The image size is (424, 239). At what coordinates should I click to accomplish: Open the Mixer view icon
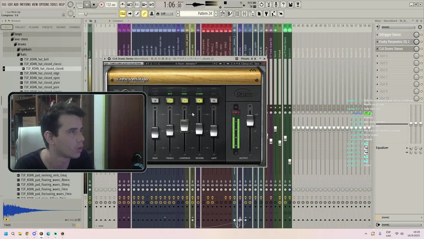(x=244, y=14)
